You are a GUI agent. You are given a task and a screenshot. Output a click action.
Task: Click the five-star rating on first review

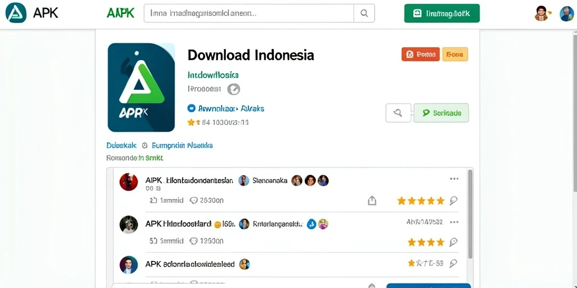pyautogui.click(x=421, y=201)
